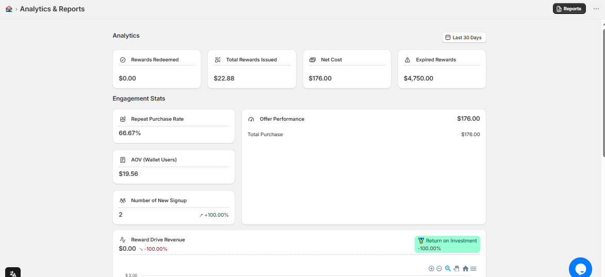The height and width of the screenshot is (277, 605).
Task: Open the live chat bubble widget
Action: coord(580,268)
